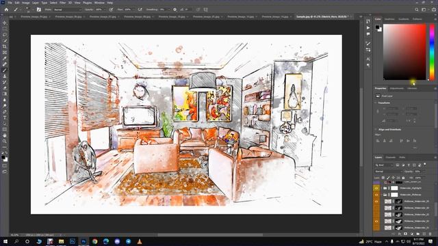Click the vertical hue slider
Screen dimensions: 438x246
pos(432,52)
